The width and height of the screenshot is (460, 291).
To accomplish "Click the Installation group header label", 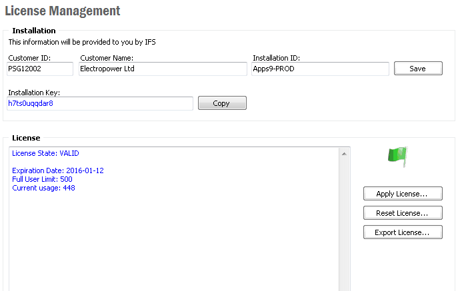I will click(x=34, y=31).
